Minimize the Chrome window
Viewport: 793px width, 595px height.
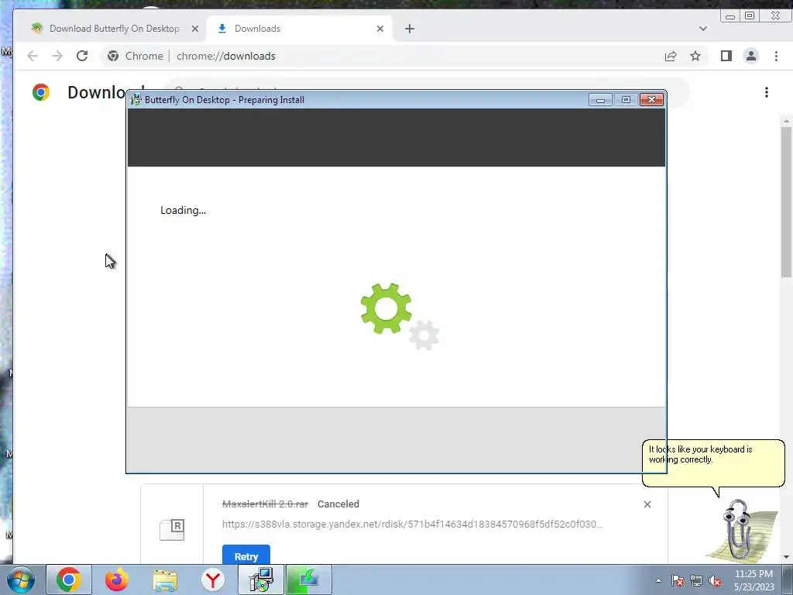click(729, 16)
